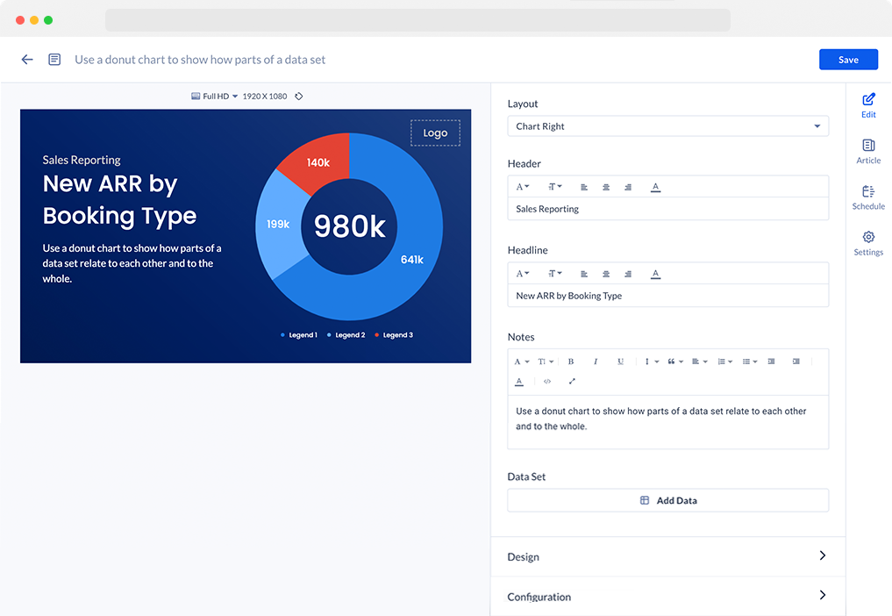Image resolution: width=892 pixels, height=616 pixels.
Task: Toggle underline in the Notes toolbar
Action: pyautogui.click(x=620, y=362)
